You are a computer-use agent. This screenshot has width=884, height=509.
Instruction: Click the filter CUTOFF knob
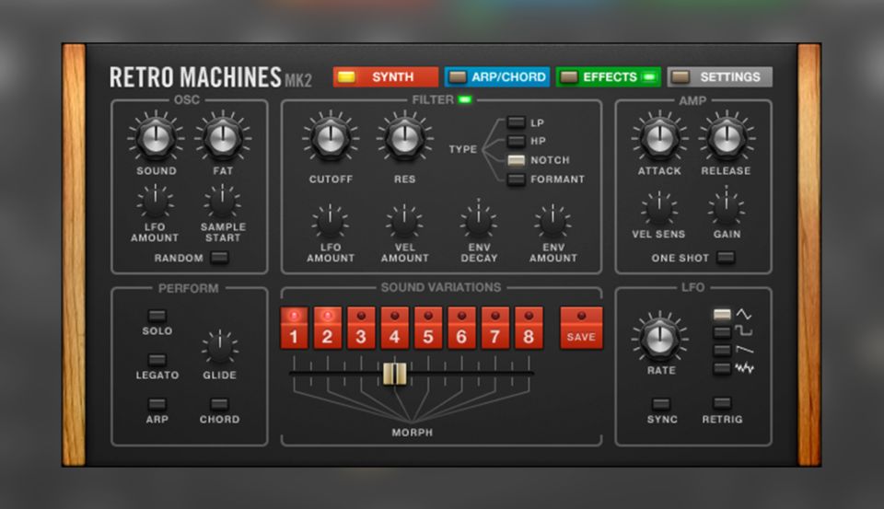(330, 139)
